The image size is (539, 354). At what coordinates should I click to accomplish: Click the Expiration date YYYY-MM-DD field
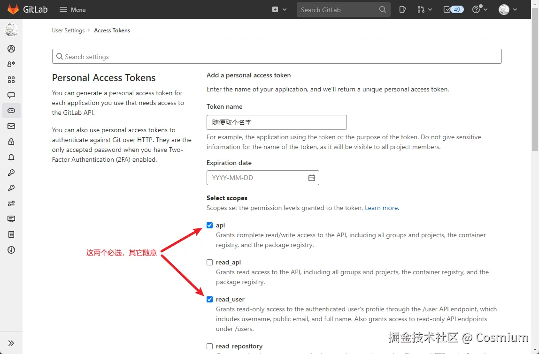(x=262, y=178)
